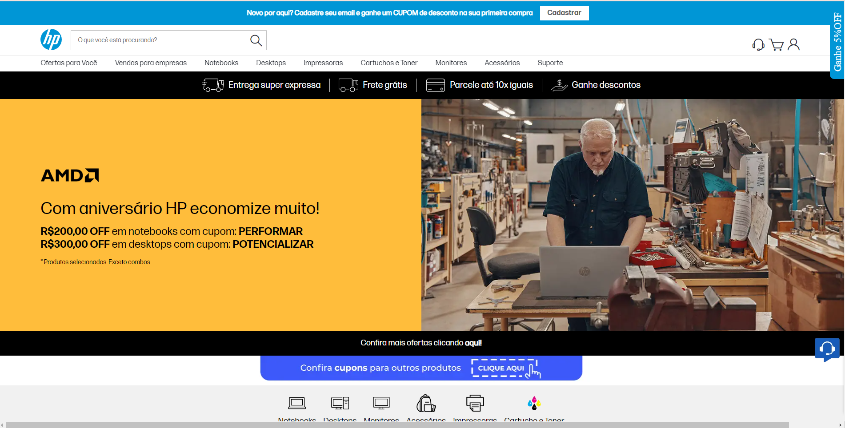Open Monitores navigation menu
This screenshot has width=845, height=428.
point(451,63)
